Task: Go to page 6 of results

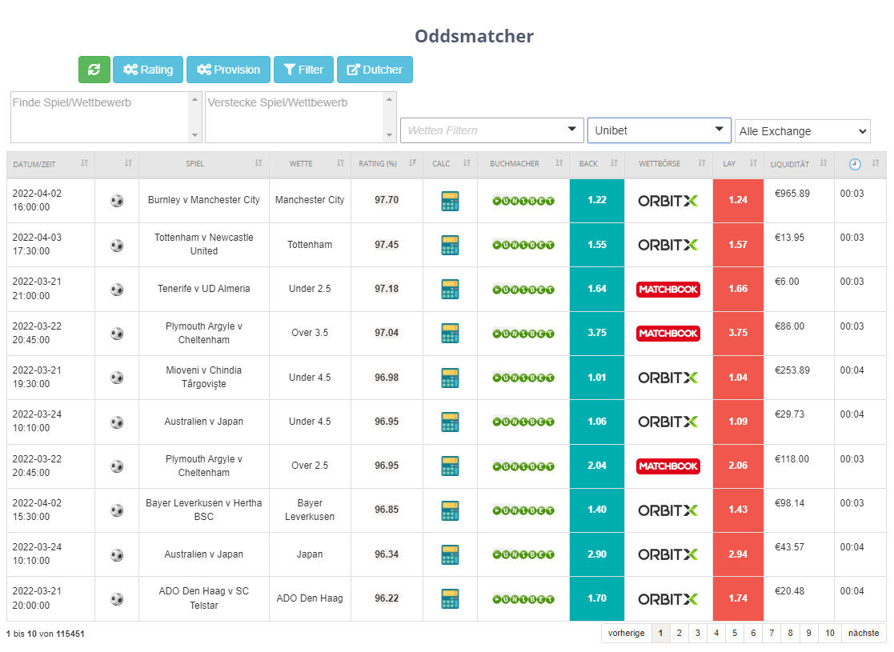Action: (753, 633)
